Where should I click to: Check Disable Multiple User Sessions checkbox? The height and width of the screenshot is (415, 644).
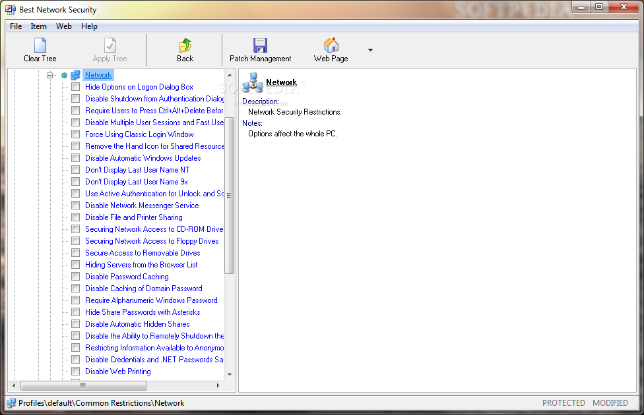click(76, 123)
